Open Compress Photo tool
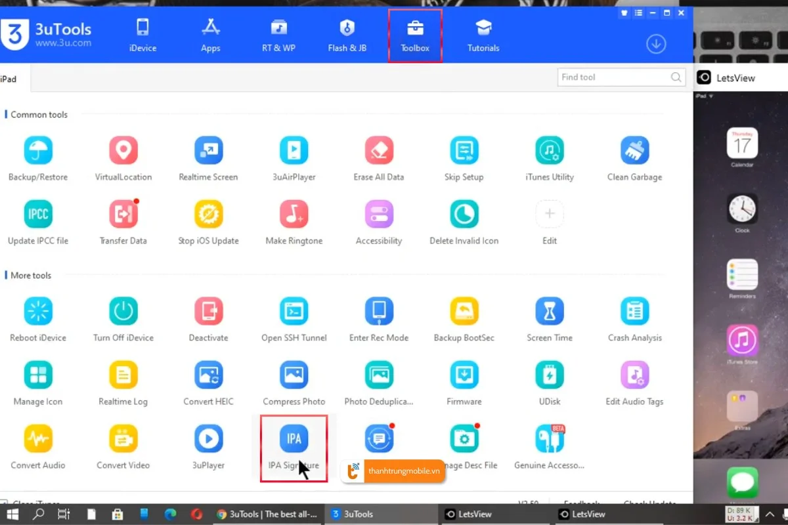This screenshot has height=525, width=788. (294, 375)
